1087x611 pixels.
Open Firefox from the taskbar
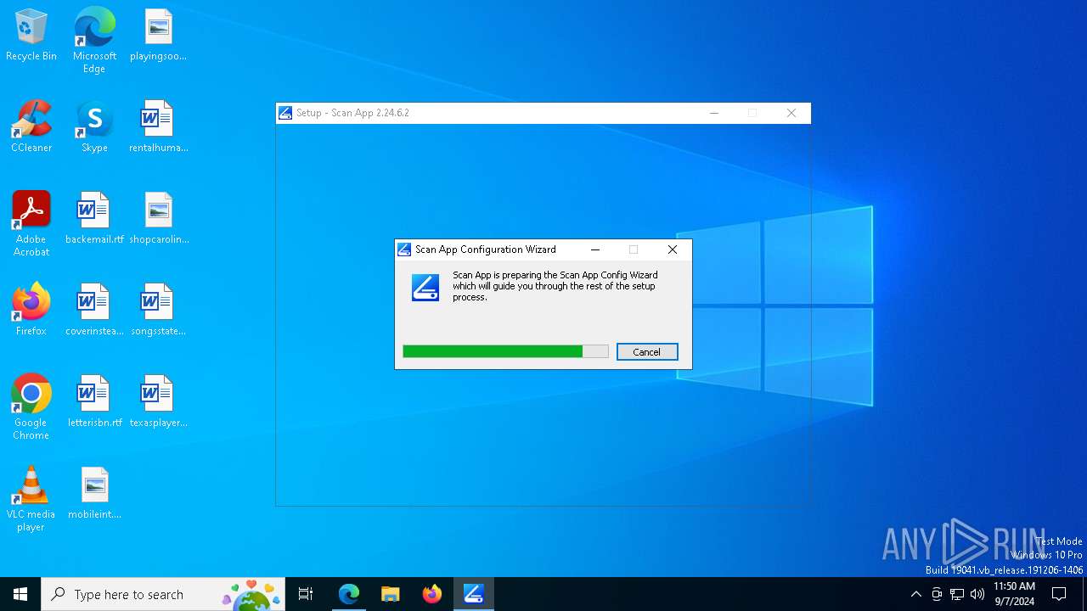tap(432, 594)
